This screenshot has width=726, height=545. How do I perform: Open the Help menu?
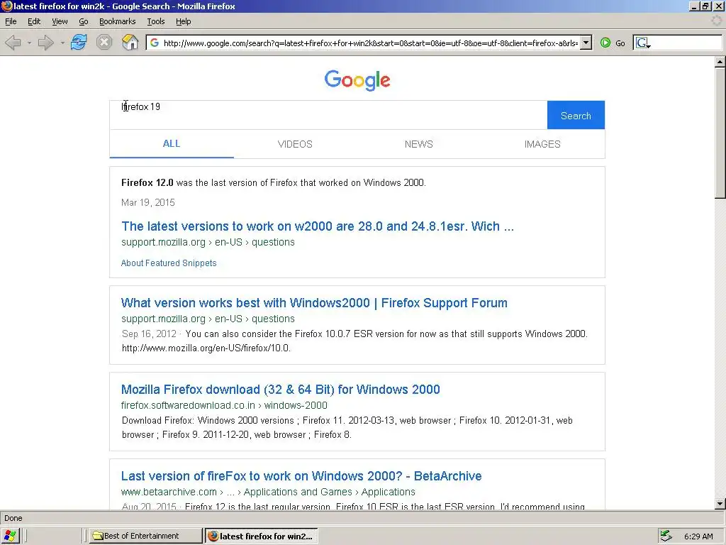pyautogui.click(x=184, y=21)
